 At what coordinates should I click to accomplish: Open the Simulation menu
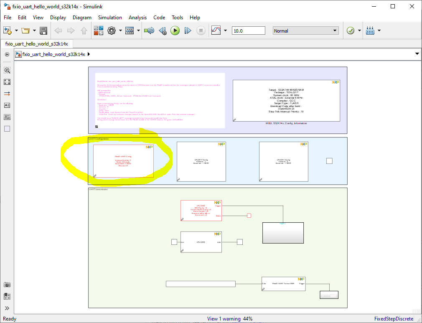point(110,18)
